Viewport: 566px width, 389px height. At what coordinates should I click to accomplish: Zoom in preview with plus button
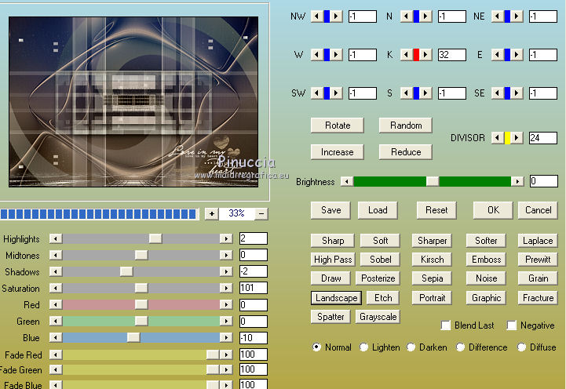coord(211,214)
